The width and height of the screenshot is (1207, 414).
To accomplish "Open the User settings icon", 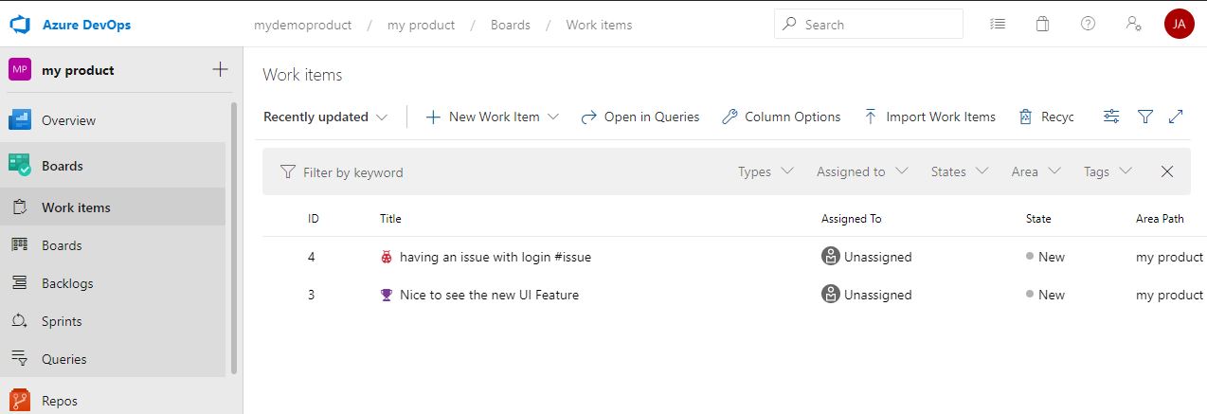I will (1133, 25).
